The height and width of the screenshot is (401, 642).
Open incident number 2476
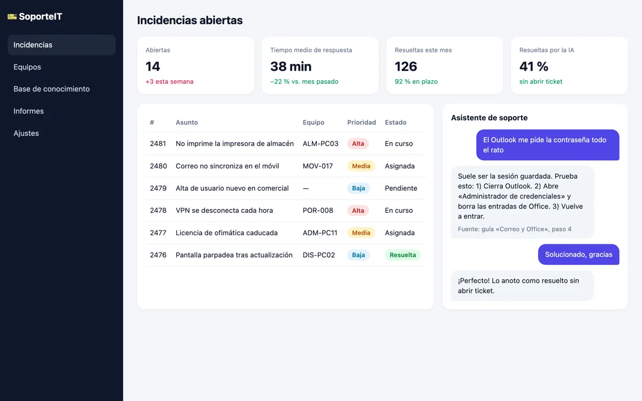(158, 255)
